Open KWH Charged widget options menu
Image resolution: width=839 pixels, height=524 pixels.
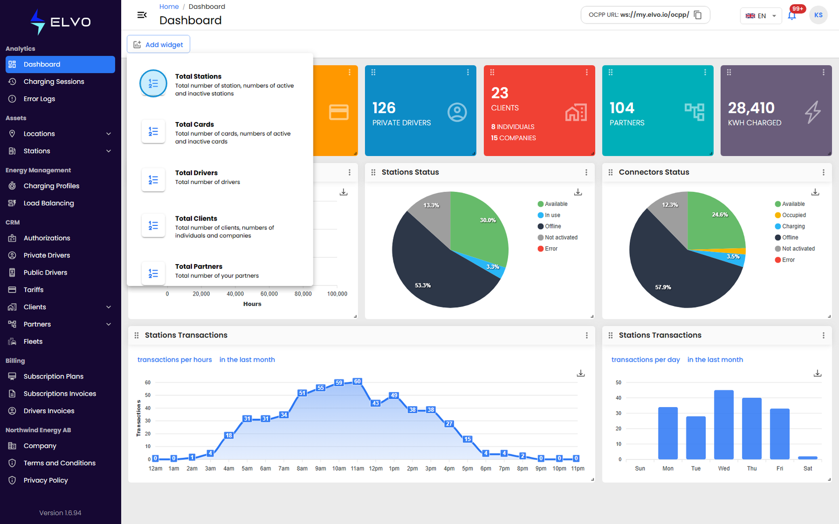[823, 72]
